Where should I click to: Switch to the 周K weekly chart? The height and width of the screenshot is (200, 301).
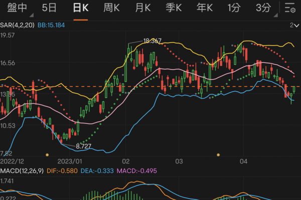(x=111, y=7)
